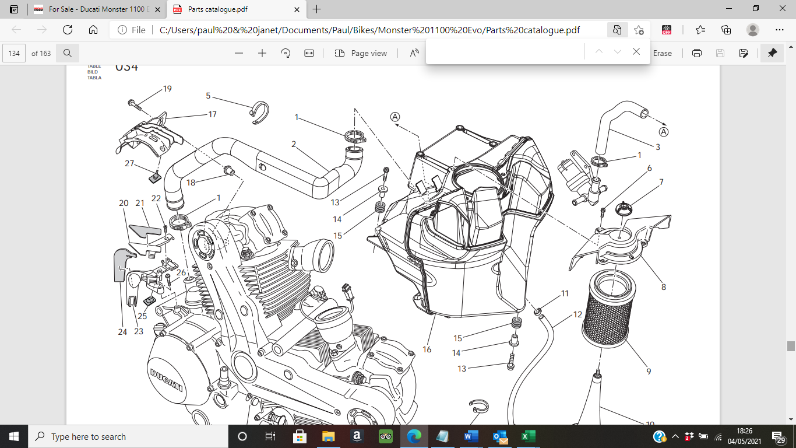Select the Erase tool
The image size is (796, 448).
(x=663, y=53)
